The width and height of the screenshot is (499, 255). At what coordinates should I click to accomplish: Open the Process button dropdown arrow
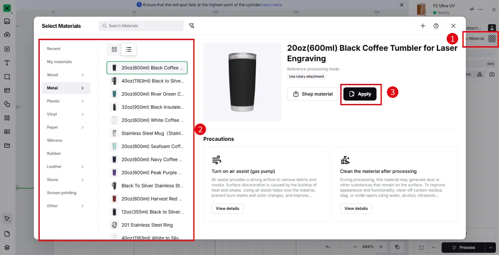[491, 247]
